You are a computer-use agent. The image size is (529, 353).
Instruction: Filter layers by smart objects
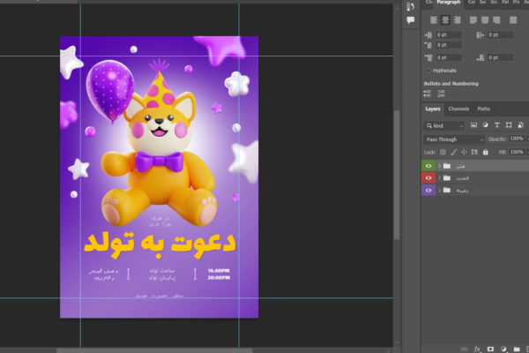520,125
